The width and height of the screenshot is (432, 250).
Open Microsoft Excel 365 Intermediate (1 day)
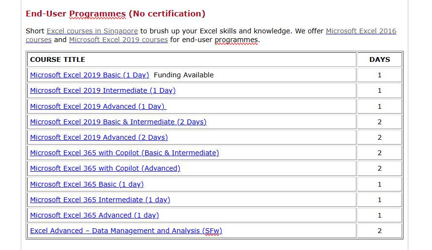tap(100, 200)
